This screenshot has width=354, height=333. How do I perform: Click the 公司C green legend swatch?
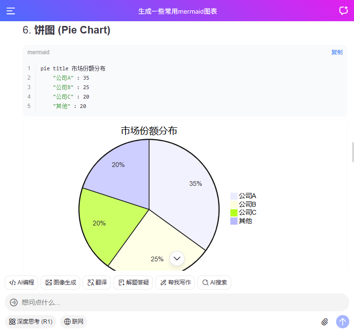(x=234, y=213)
